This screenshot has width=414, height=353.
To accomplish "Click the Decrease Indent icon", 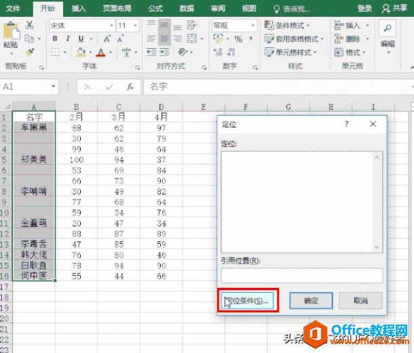I will pos(151,51).
